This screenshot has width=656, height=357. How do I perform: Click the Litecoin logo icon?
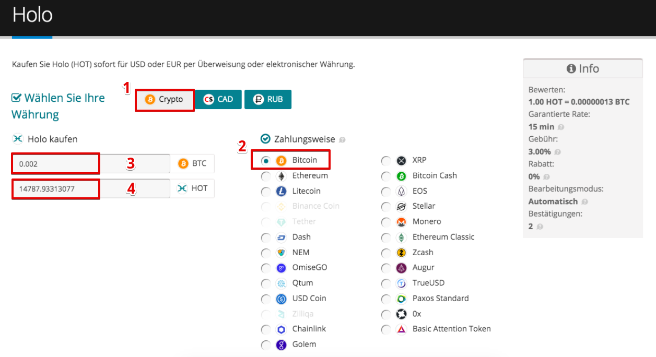(282, 191)
